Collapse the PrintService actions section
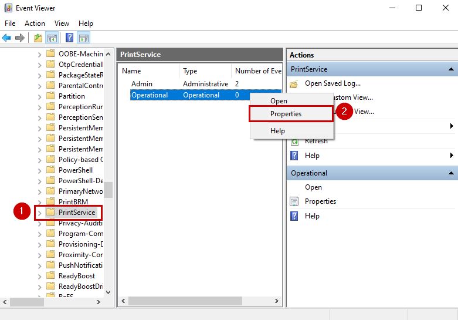Viewport: 458px width, 320px height. tap(451, 69)
